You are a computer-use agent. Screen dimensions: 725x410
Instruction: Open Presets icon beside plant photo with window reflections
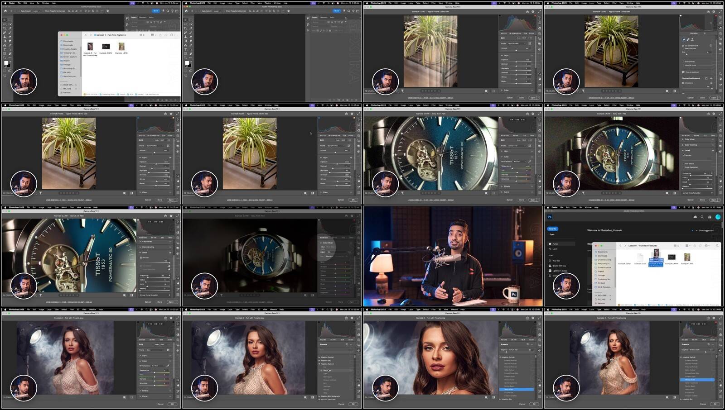point(539,49)
